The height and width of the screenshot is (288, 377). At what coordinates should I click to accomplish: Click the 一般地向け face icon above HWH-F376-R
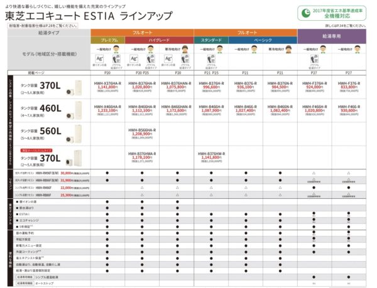(x=358, y=49)
